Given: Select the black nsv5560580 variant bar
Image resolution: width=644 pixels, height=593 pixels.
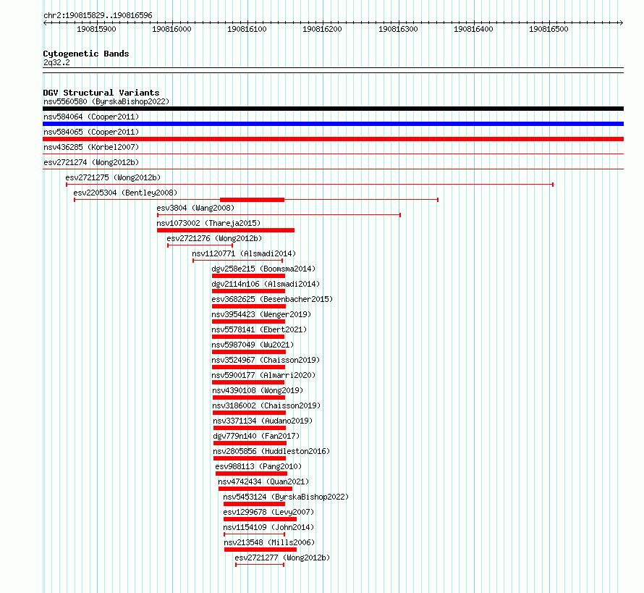Looking at the screenshot, I should [333, 109].
